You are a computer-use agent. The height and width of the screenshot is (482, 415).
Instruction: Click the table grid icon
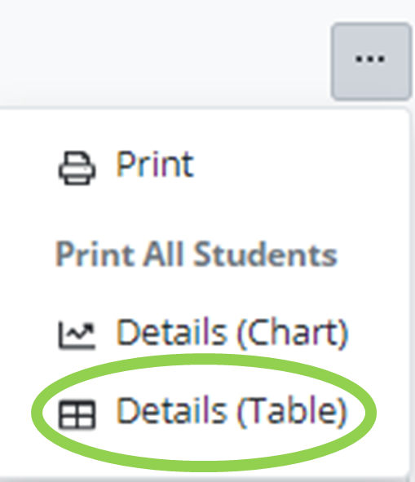pyautogui.click(x=77, y=414)
